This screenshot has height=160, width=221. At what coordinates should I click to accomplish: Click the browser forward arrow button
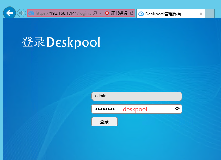pyautogui.click(x=22, y=13)
